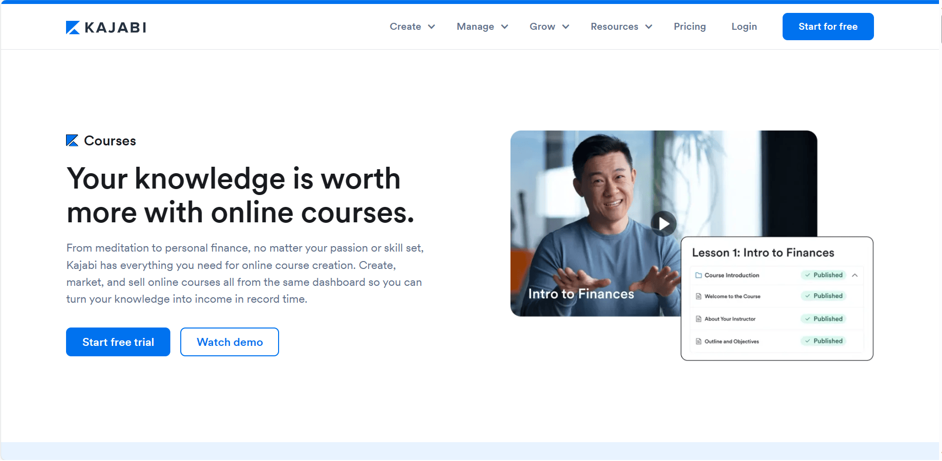Open the Grow menu

pyautogui.click(x=549, y=26)
